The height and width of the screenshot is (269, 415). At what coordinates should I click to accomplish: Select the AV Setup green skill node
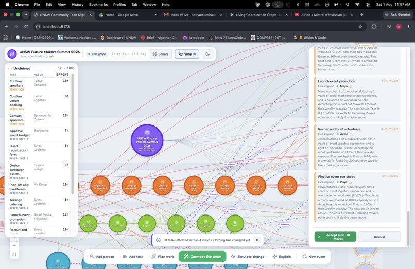(x=235, y=224)
